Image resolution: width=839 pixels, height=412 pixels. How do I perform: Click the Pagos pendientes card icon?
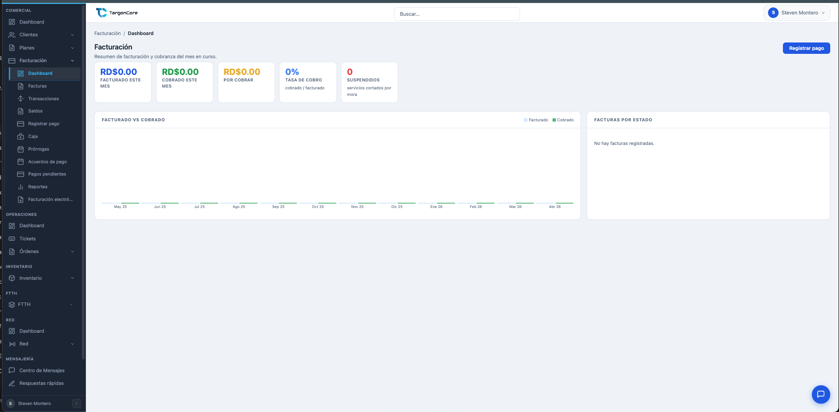(x=21, y=174)
